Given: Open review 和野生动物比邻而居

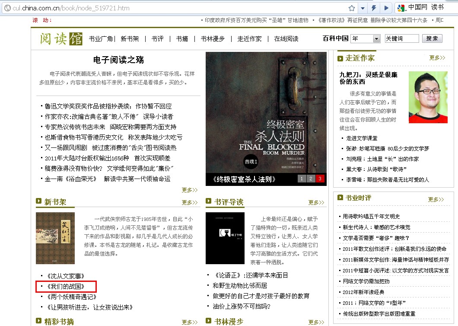Looking at the screenshot, I should click(x=240, y=286).
